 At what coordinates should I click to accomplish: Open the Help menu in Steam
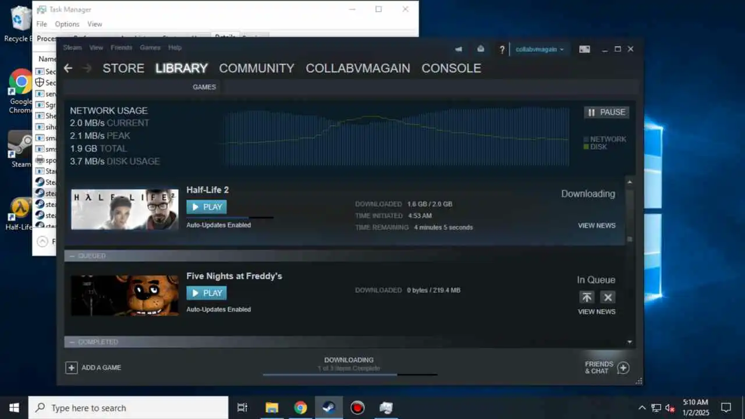175,48
